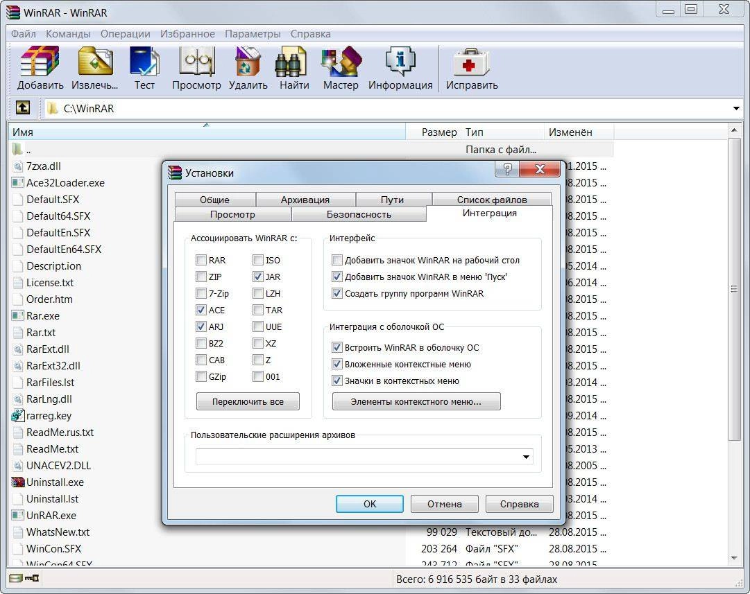Switch to the Список файлов tab

[492, 200]
